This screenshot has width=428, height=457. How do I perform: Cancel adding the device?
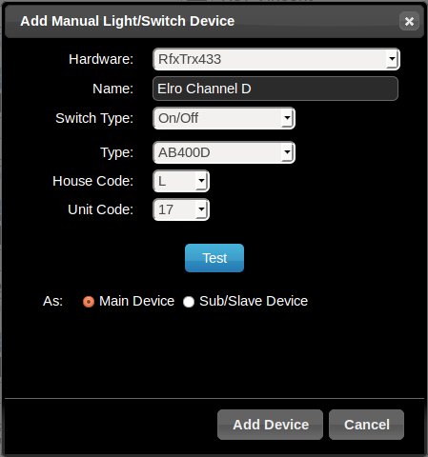click(x=366, y=425)
